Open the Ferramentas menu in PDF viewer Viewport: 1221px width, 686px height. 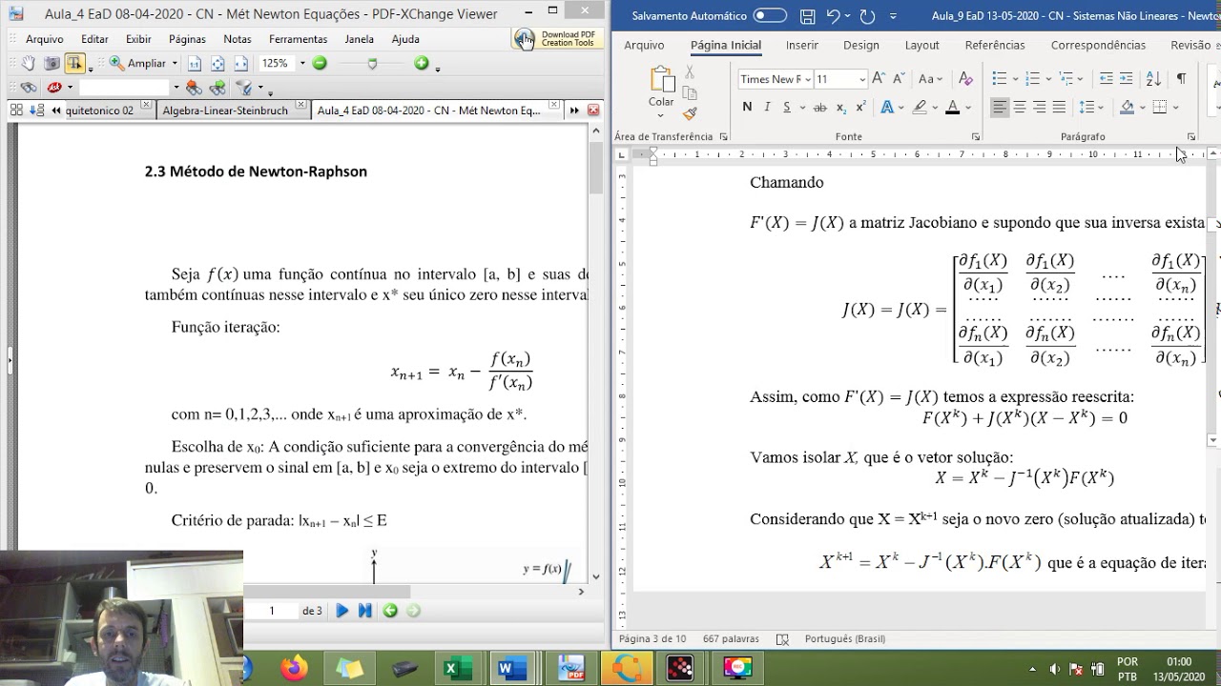click(x=298, y=39)
